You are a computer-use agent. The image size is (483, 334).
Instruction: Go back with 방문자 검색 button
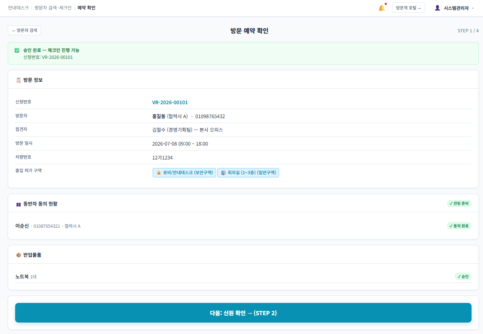pyautogui.click(x=24, y=30)
